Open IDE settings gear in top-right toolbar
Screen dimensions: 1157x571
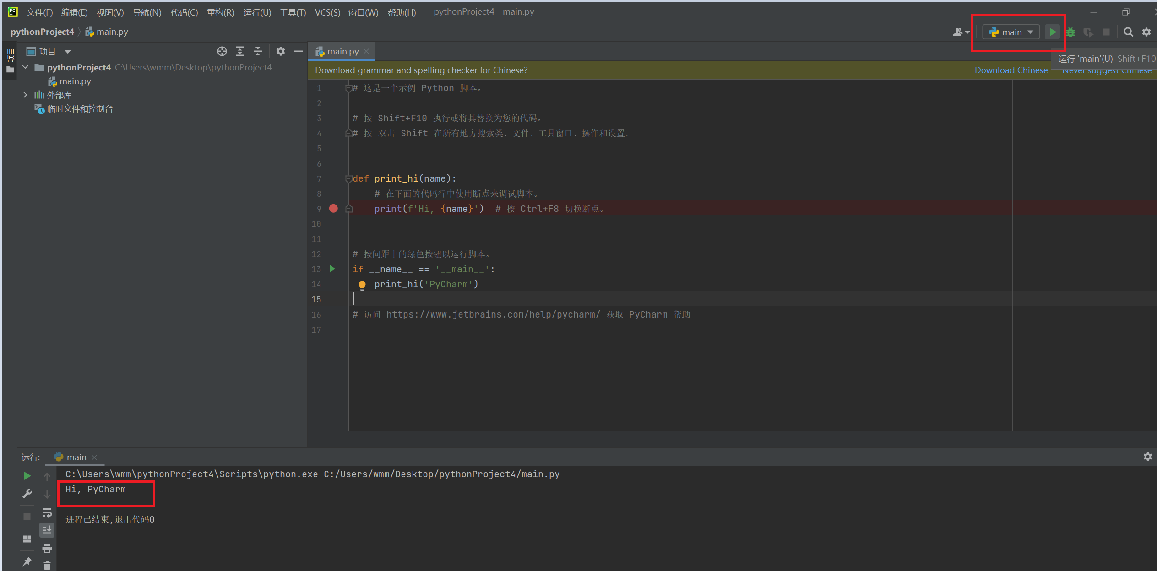pyautogui.click(x=1146, y=32)
